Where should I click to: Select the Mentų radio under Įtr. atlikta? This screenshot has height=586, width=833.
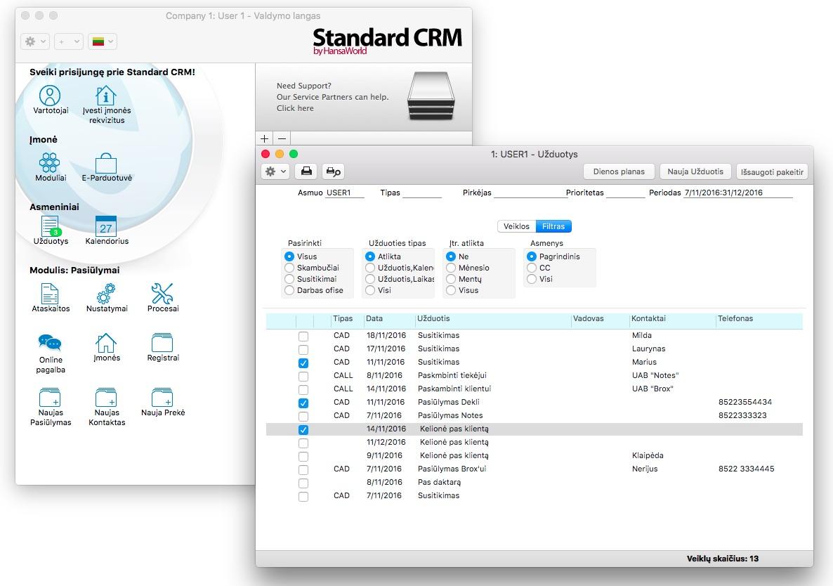point(451,279)
